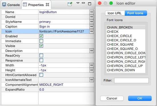
Task: Select the CHECK_CIRCLE font icon entry
Action: tap(126, 36)
